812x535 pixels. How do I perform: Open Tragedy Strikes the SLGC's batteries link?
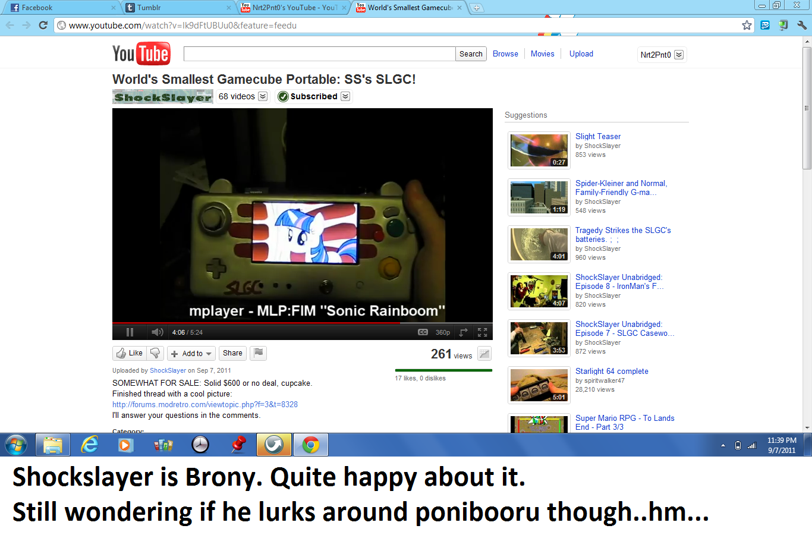coord(623,235)
